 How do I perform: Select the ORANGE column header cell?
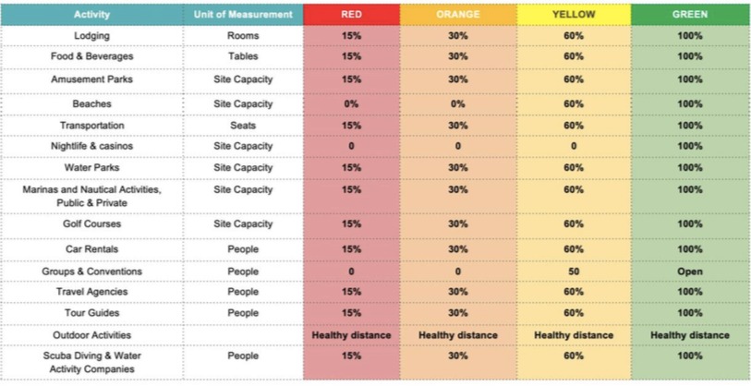coord(458,15)
